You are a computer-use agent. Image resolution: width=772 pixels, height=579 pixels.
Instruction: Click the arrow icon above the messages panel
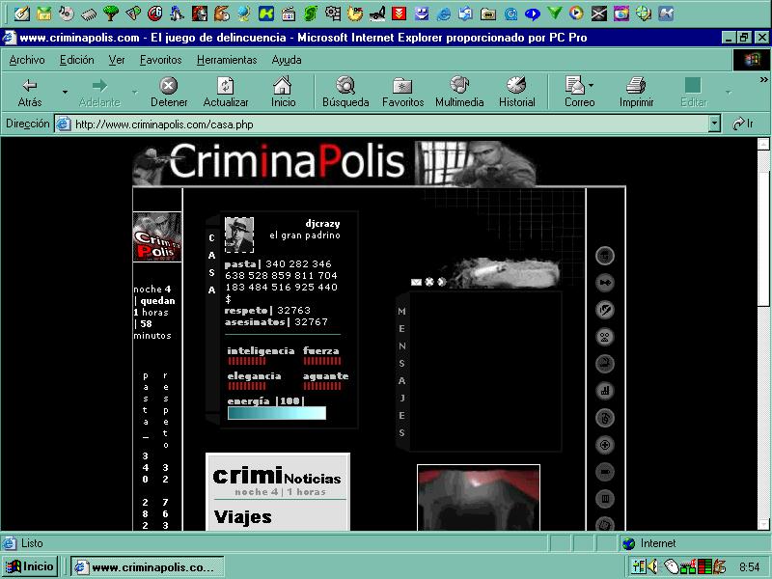[x=441, y=282]
